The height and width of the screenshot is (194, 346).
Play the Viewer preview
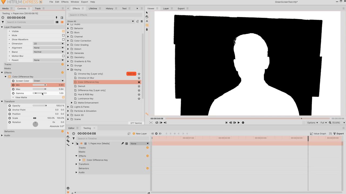238,123
